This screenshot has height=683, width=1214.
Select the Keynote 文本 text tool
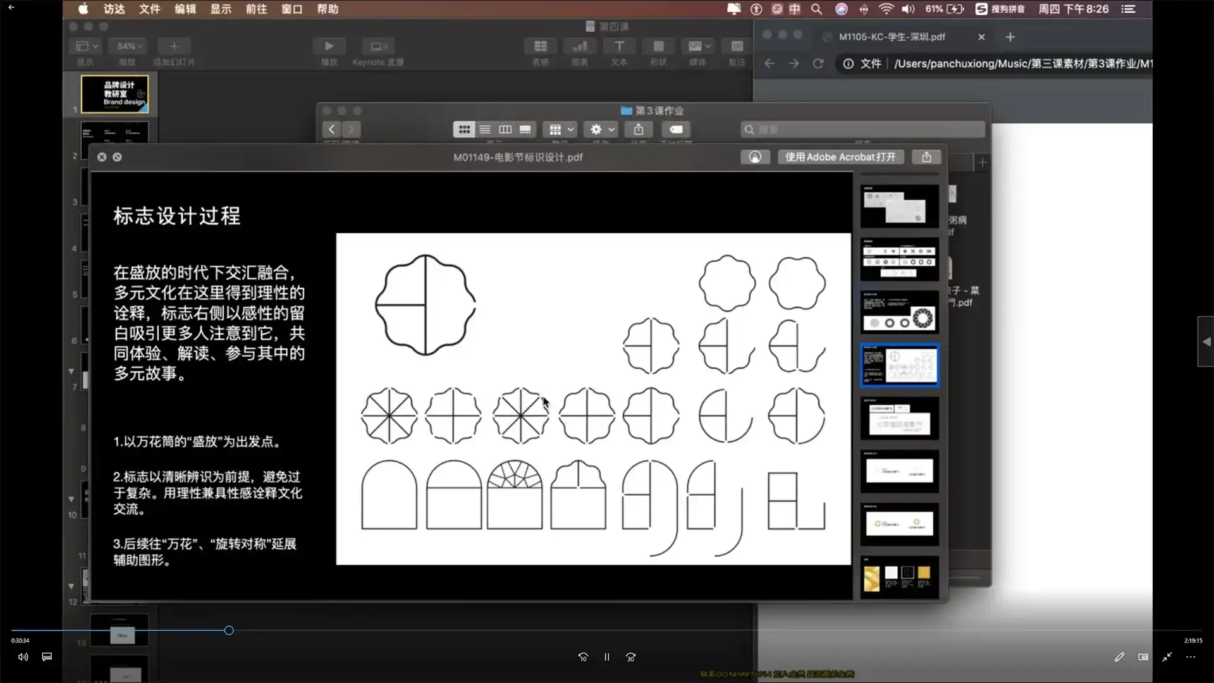(x=619, y=46)
